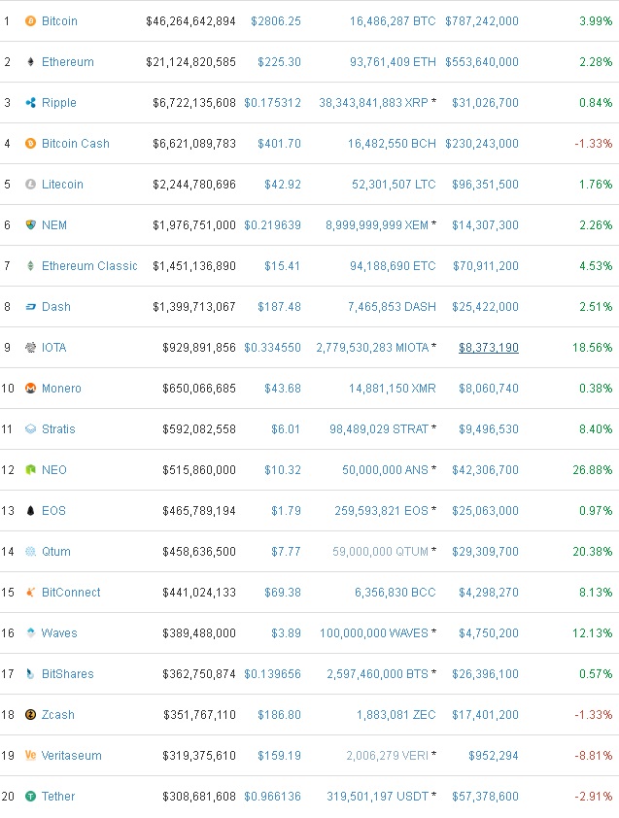Click Ripple price $0.175312
The width and height of the screenshot is (619, 818).
[272, 102]
